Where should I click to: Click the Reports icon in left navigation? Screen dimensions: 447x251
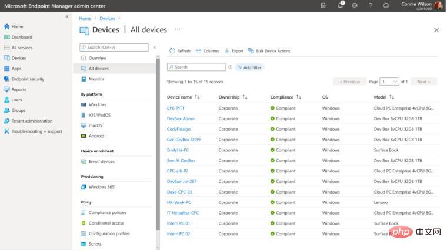[7, 90]
